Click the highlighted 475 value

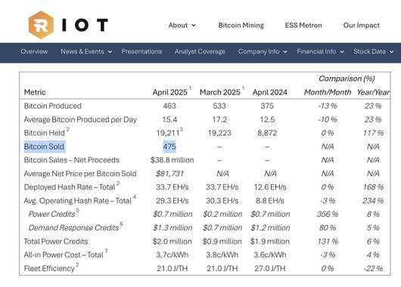(x=169, y=147)
